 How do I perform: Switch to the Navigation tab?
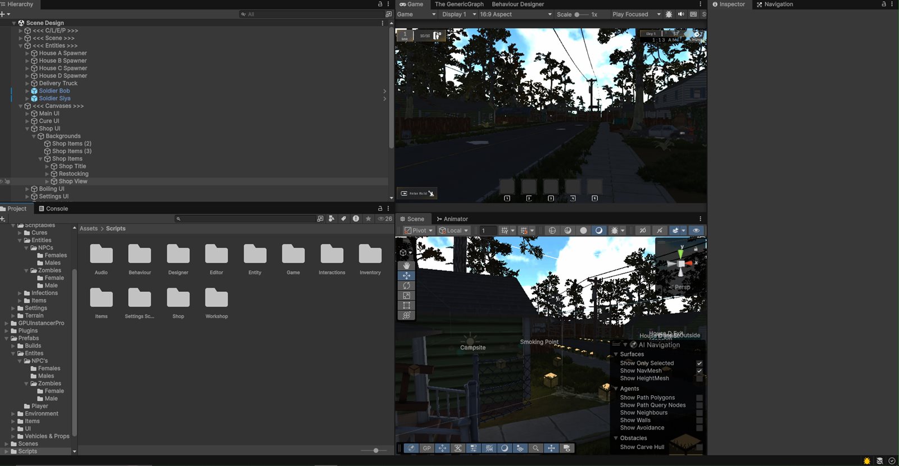[x=775, y=4]
